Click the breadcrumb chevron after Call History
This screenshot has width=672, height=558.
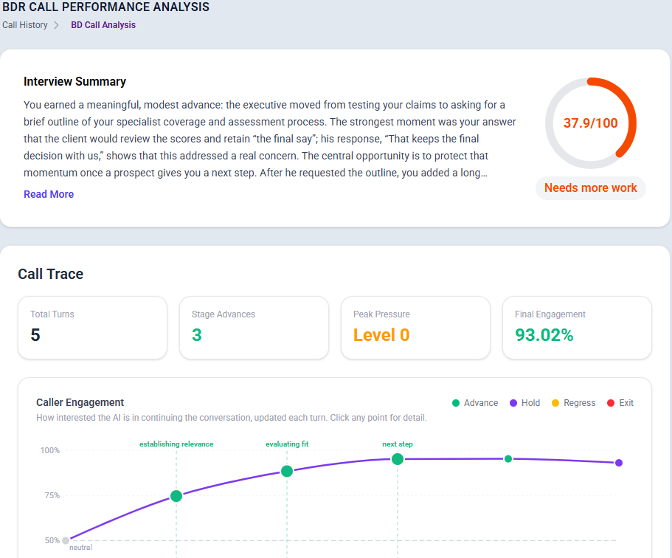[56, 25]
